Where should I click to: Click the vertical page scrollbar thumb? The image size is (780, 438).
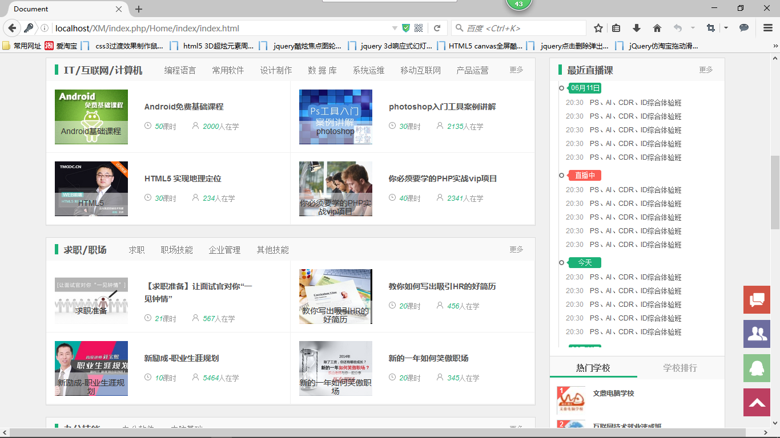[x=775, y=192]
